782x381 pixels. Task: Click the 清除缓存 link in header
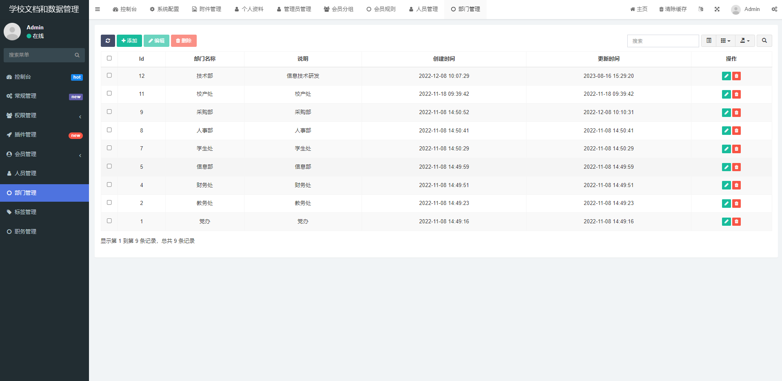pos(673,9)
